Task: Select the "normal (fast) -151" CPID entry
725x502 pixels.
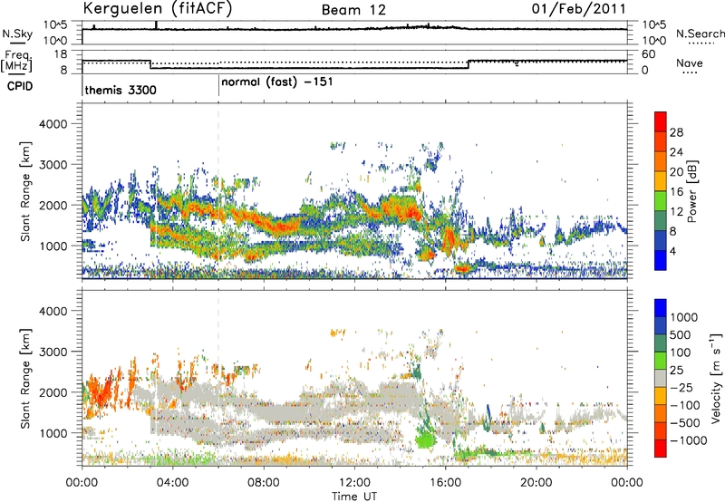Action: 277,82
